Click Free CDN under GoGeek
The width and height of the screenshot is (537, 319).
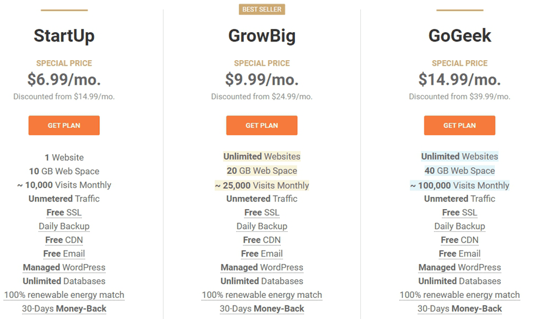459,240
